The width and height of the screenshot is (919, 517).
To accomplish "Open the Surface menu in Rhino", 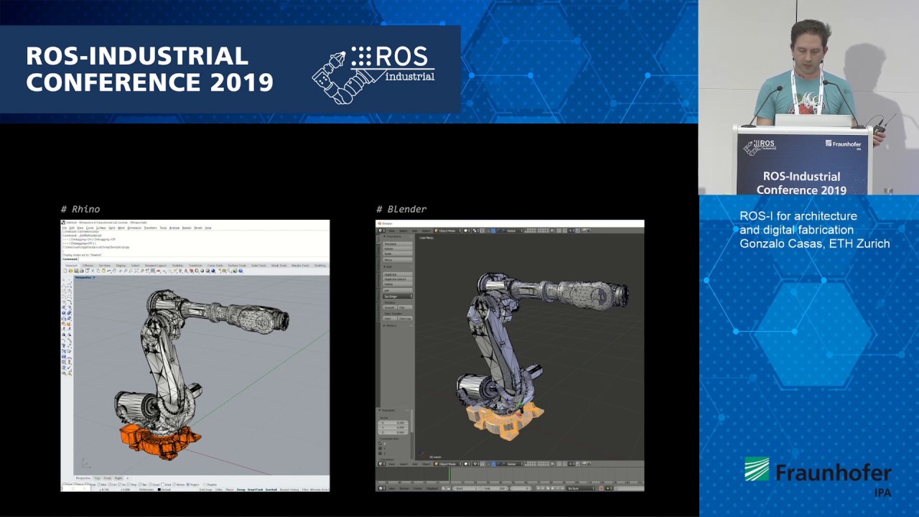I will pos(101,228).
